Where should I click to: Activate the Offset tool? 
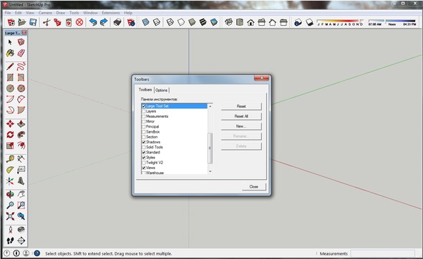(21, 146)
